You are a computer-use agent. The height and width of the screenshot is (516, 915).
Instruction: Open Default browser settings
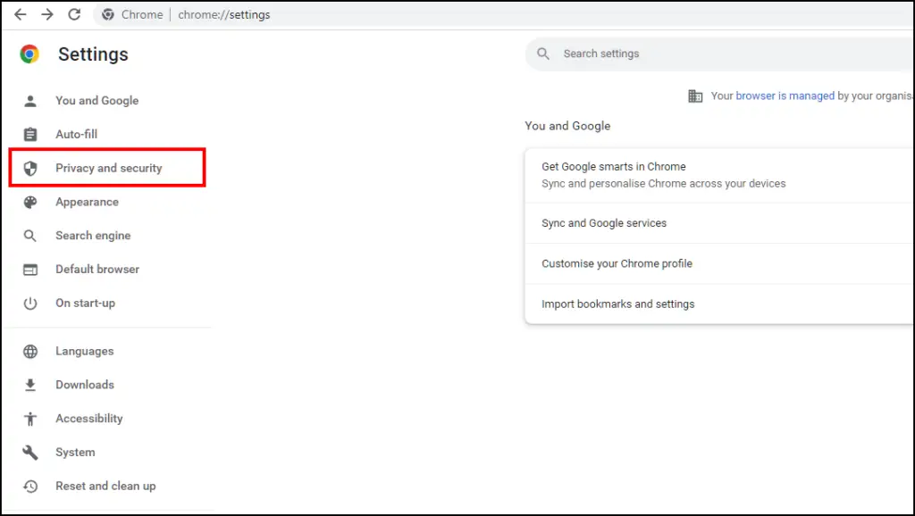pyautogui.click(x=97, y=270)
